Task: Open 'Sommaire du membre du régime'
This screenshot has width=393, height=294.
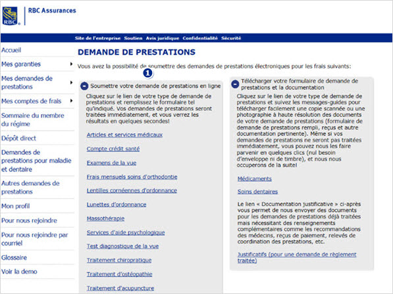Action: click(32, 119)
